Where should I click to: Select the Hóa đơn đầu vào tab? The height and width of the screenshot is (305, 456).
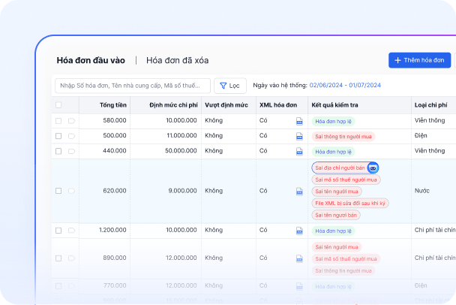click(x=91, y=60)
